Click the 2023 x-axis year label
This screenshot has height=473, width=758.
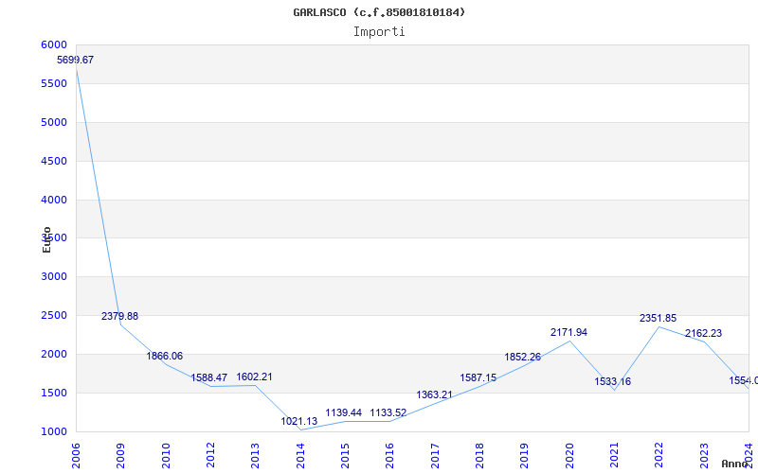pyautogui.click(x=704, y=456)
